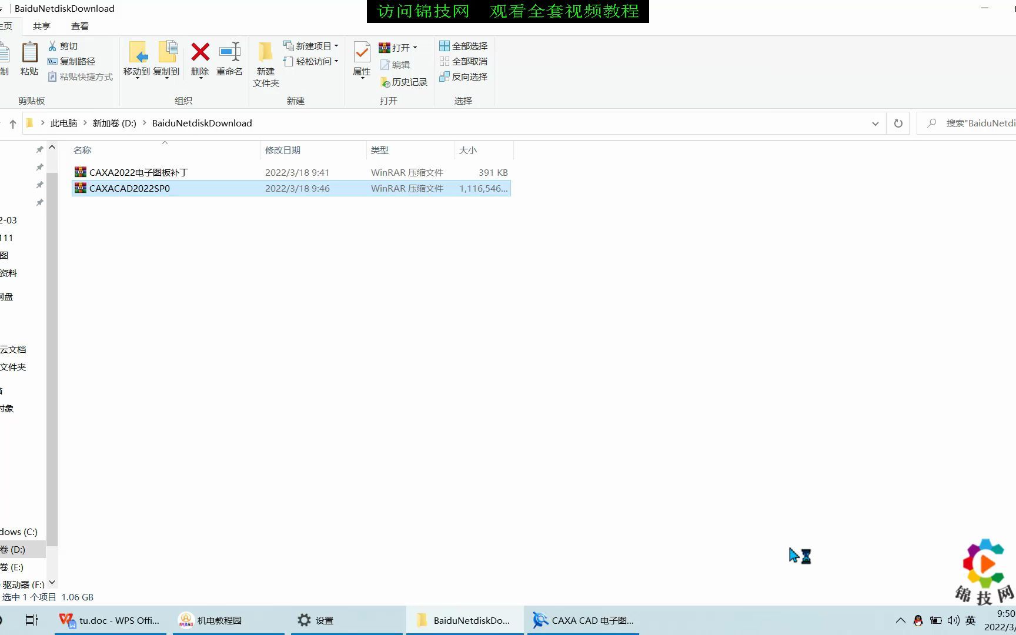Expand the Copy to dropdown arrow
The image size is (1016, 635).
(166, 78)
